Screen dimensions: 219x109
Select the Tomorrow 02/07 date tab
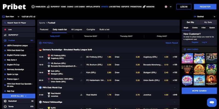point(91,36)
